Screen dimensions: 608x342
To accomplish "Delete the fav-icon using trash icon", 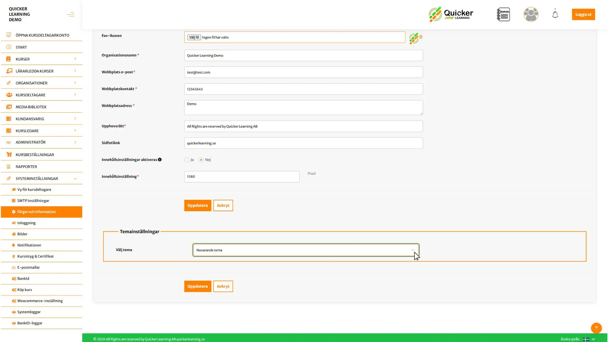I will (421, 37).
